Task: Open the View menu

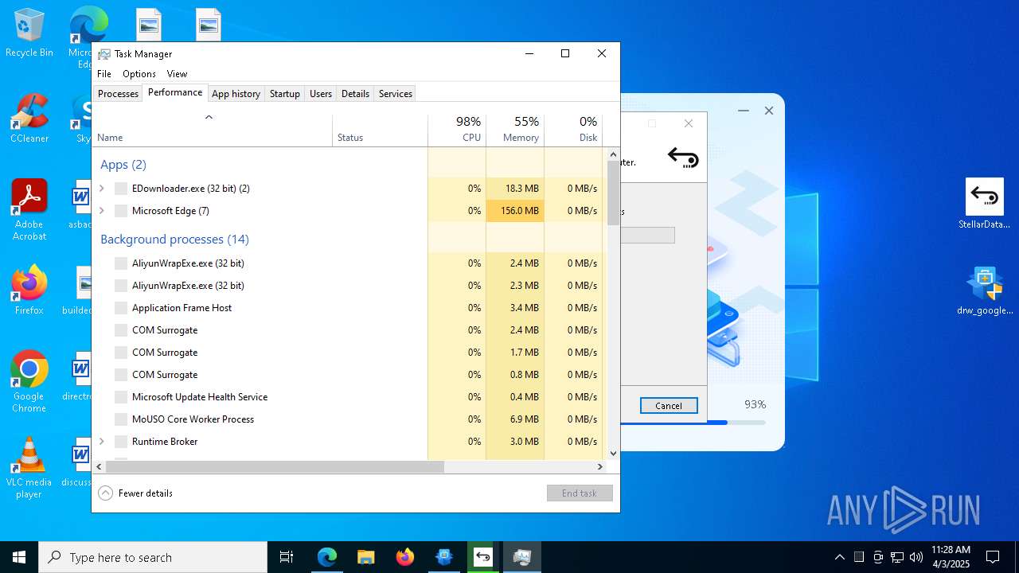Action: pyautogui.click(x=177, y=74)
